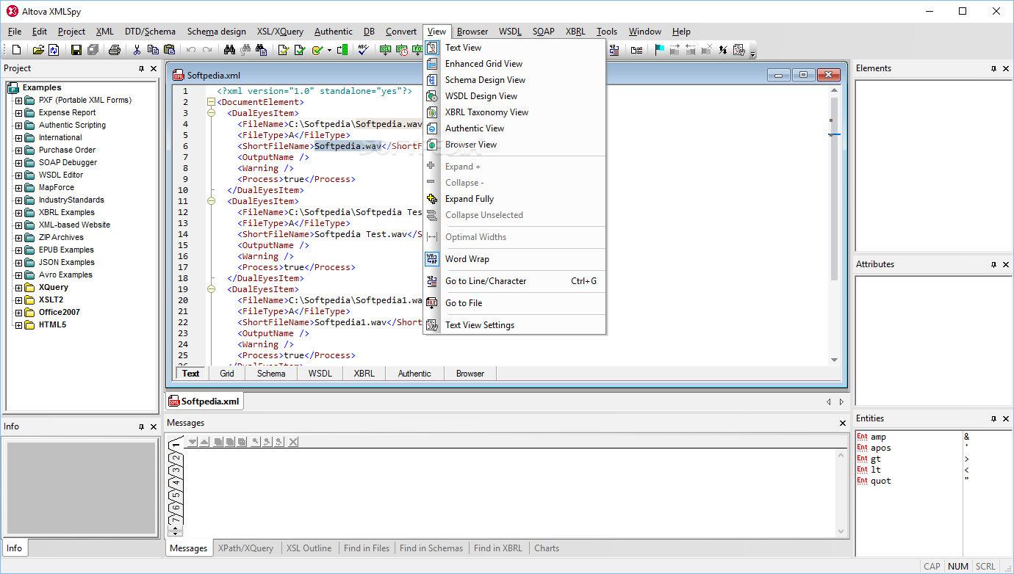Open the validate dropdown arrow in toolbar

click(329, 50)
